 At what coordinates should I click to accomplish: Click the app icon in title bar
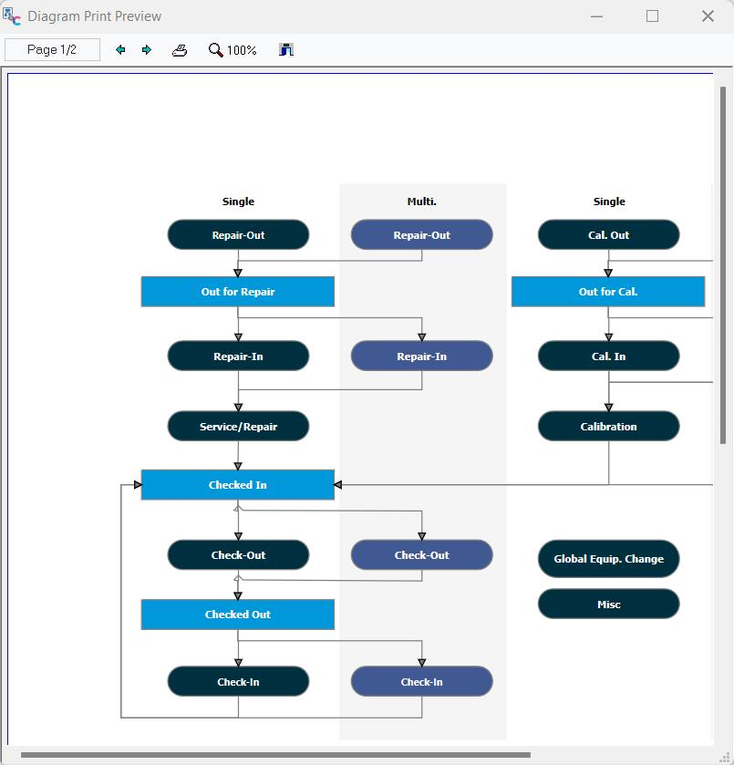tap(12, 16)
